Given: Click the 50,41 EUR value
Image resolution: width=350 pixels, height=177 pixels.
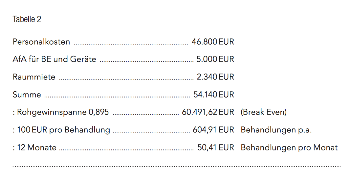Looking at the screenshot, I should (216, 147).
